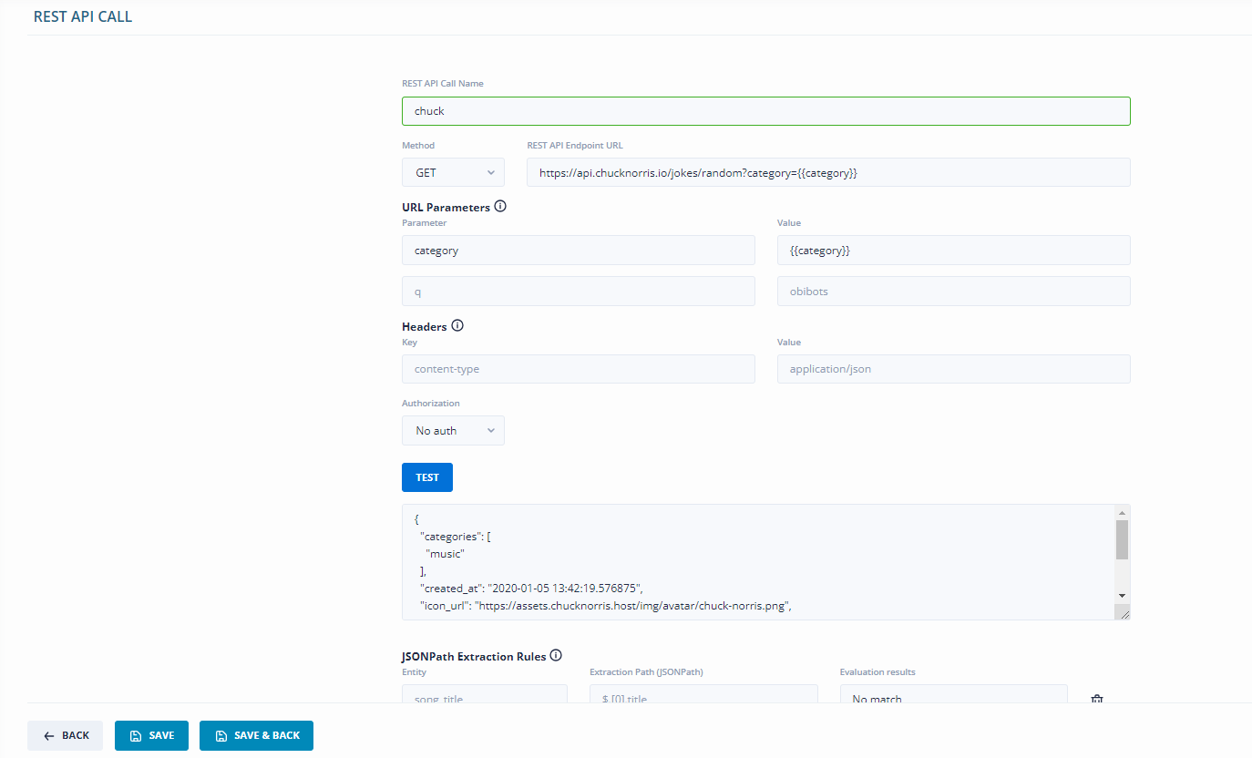Screen dimensions: 1252x758
Task: Click the JSONPath Extraction Rules info icon
Action: (x=556, y=655)
